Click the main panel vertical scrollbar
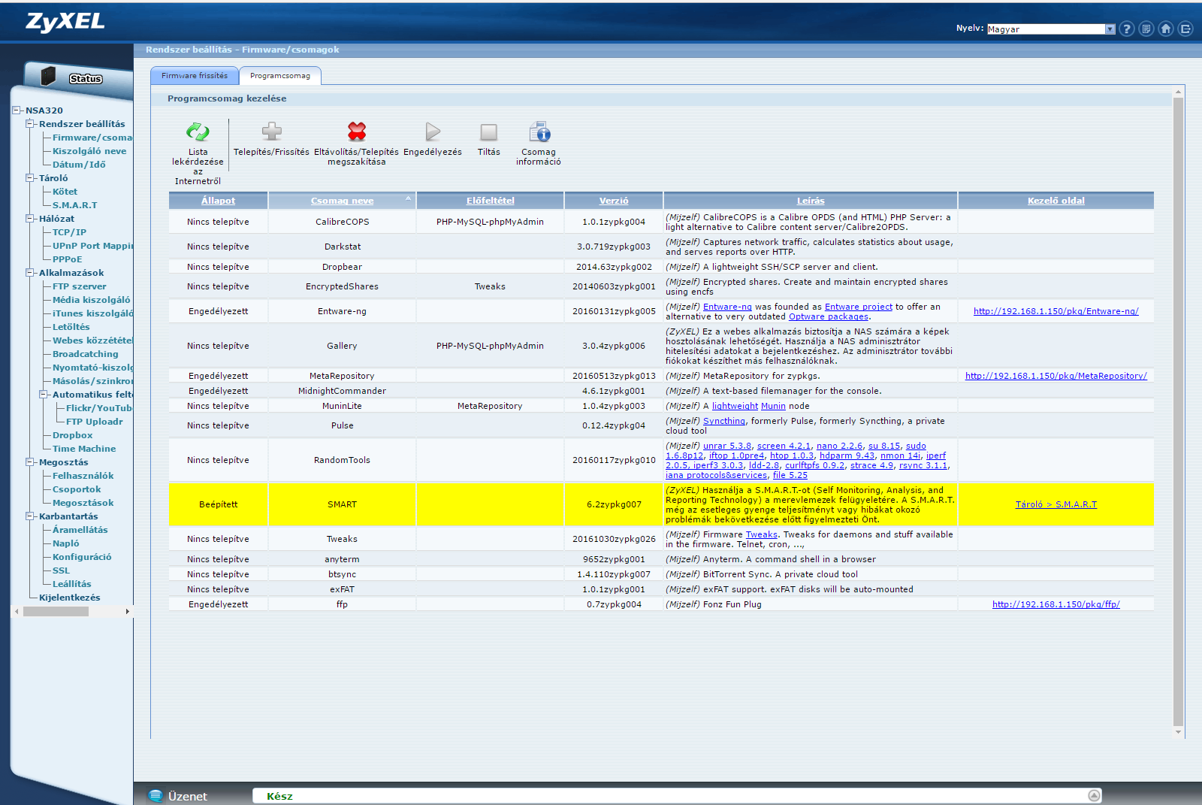This screenshot has width=1202, height=805. 1178,412
